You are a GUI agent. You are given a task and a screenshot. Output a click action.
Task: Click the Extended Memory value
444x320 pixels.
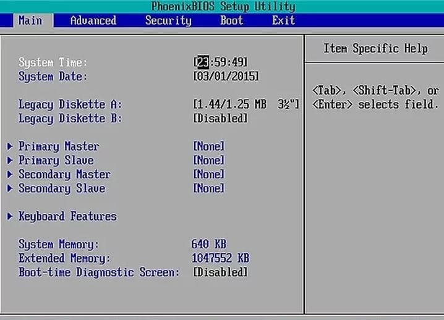(x=220, y=258)
